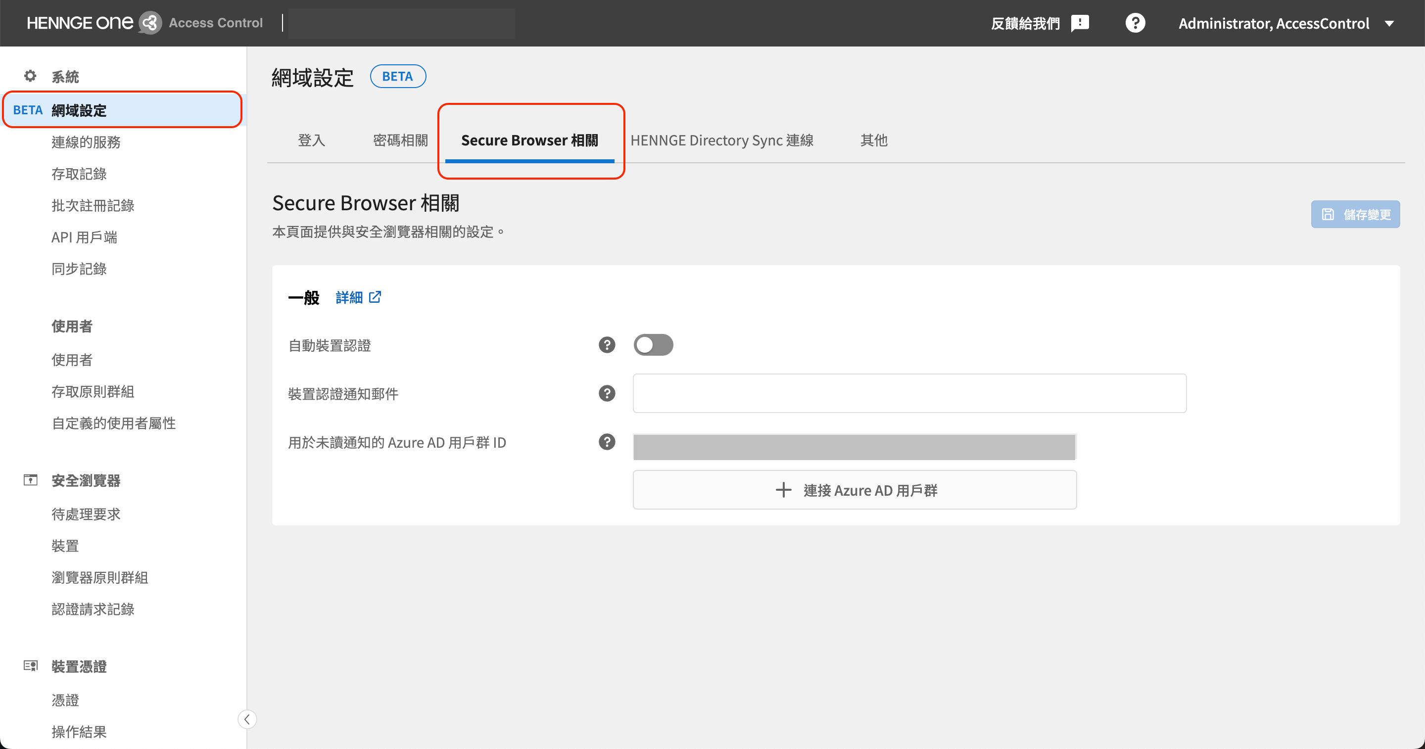Show help for 裝置認證通知郵件
This screenshot has width=1425, height=749.
tap(607, 393)
